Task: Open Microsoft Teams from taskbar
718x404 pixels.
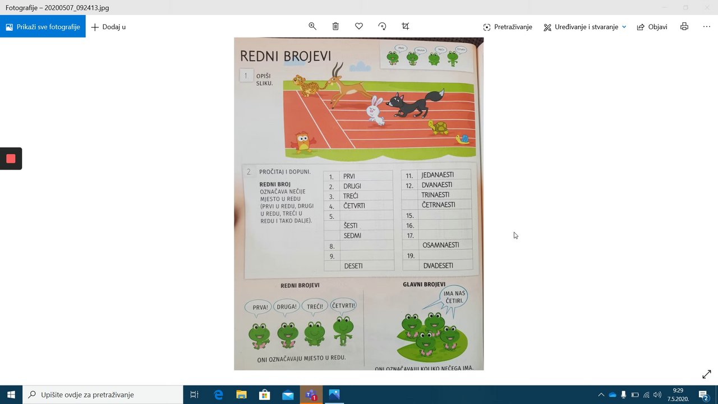Action: [x=311, y=394]
